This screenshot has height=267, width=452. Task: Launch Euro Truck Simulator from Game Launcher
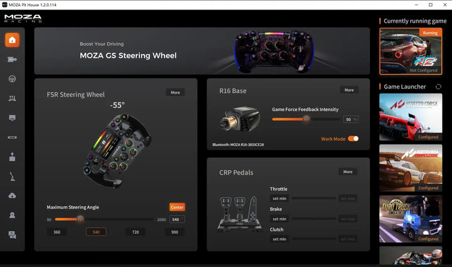click(x=411, y=219)
